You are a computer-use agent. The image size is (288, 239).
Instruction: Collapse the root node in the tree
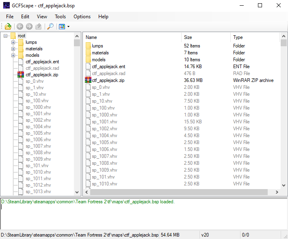coord(6,36)
